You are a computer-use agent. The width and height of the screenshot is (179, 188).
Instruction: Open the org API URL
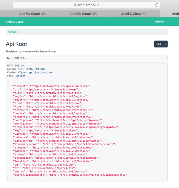click(x=51, y=90)
